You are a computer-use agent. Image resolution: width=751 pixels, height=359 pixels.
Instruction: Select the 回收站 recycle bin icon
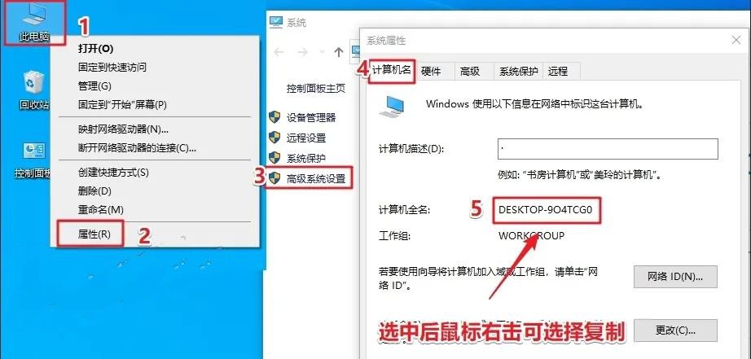point(34,89)
